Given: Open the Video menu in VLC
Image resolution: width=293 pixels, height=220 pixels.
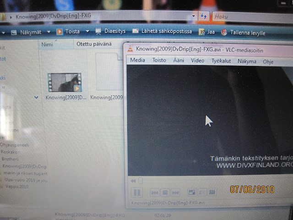Looking at the screenshot, I should 197,60.
